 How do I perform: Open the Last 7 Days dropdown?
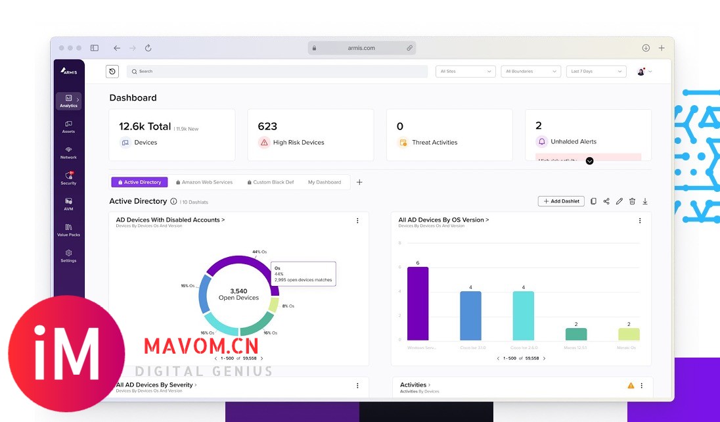[596, 72]
